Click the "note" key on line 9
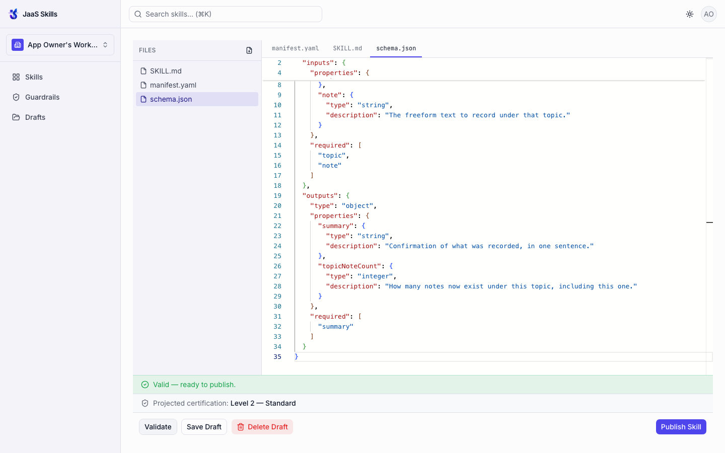 (330, 95)
